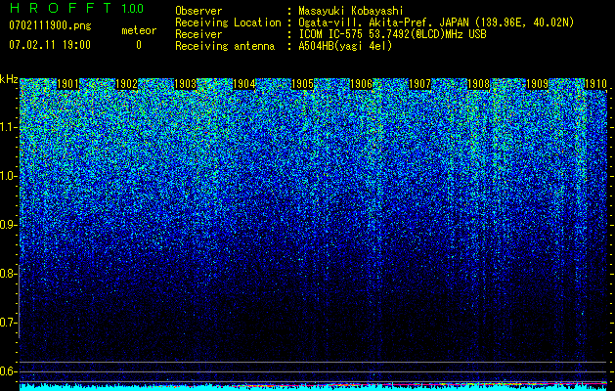Click the Receiver label
The width and height of the screenshot is (615, 391).
click(x=198, y=34)
